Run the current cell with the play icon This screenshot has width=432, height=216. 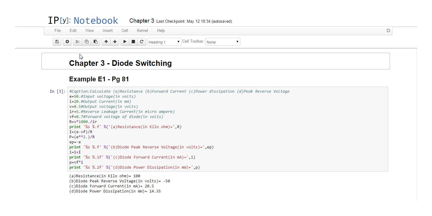[125, 42]
